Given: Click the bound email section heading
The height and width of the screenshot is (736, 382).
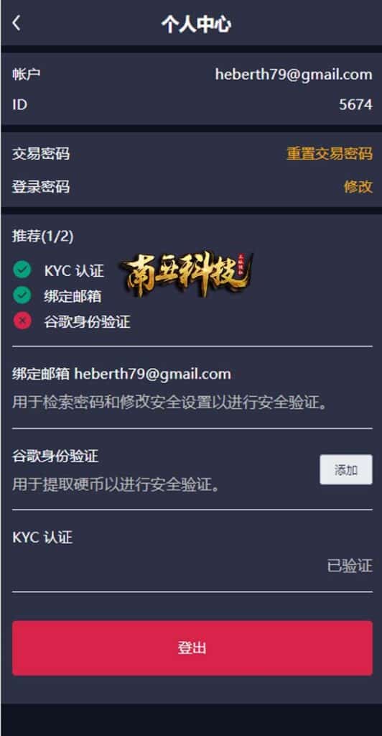Looking at the screenshot, I should [x=121, y=374].
